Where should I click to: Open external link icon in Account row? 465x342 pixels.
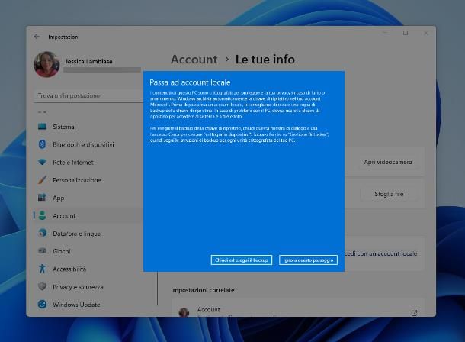tap(414, 313)
